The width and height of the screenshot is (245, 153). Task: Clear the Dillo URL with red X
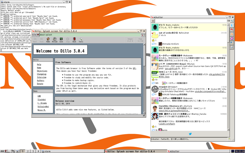[x=38, y=35]
